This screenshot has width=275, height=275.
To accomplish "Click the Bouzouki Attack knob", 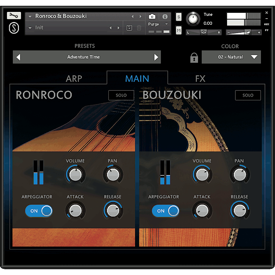I will tap(202, 210).
